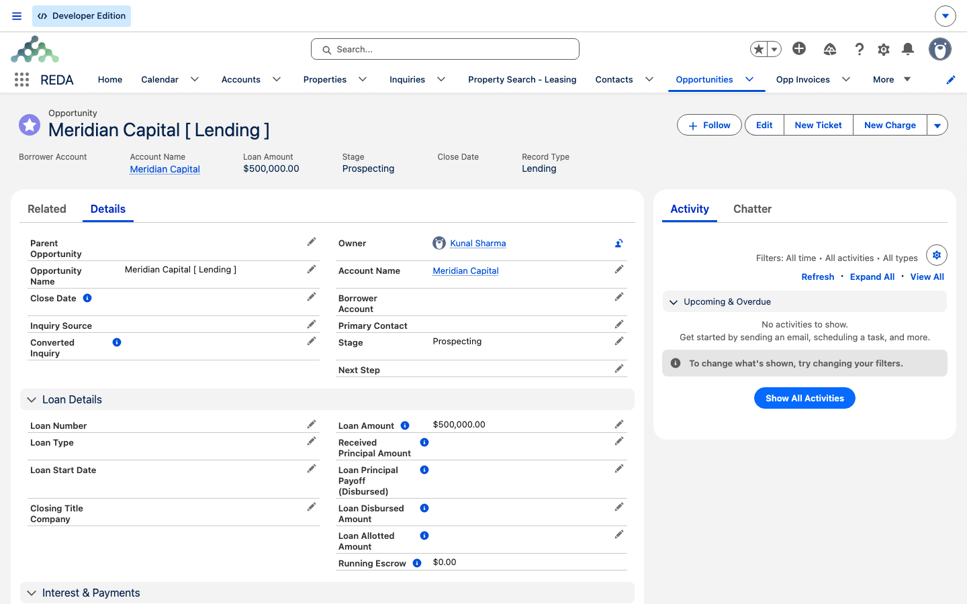Show info tooltip for Close Date
Image resolution: width=967 pixels, height=604 pixels.
click(x=87, y=298)
